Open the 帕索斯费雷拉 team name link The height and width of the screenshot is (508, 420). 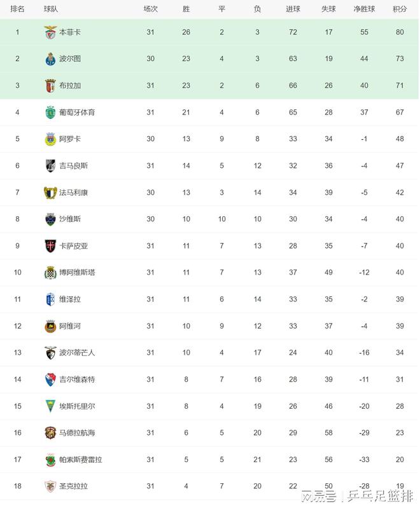81,459
